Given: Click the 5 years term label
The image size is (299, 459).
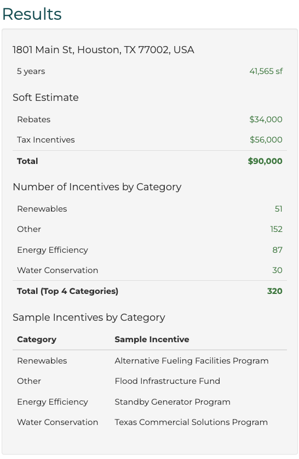Looking at the screenshot, I should [x=31, y=71].
